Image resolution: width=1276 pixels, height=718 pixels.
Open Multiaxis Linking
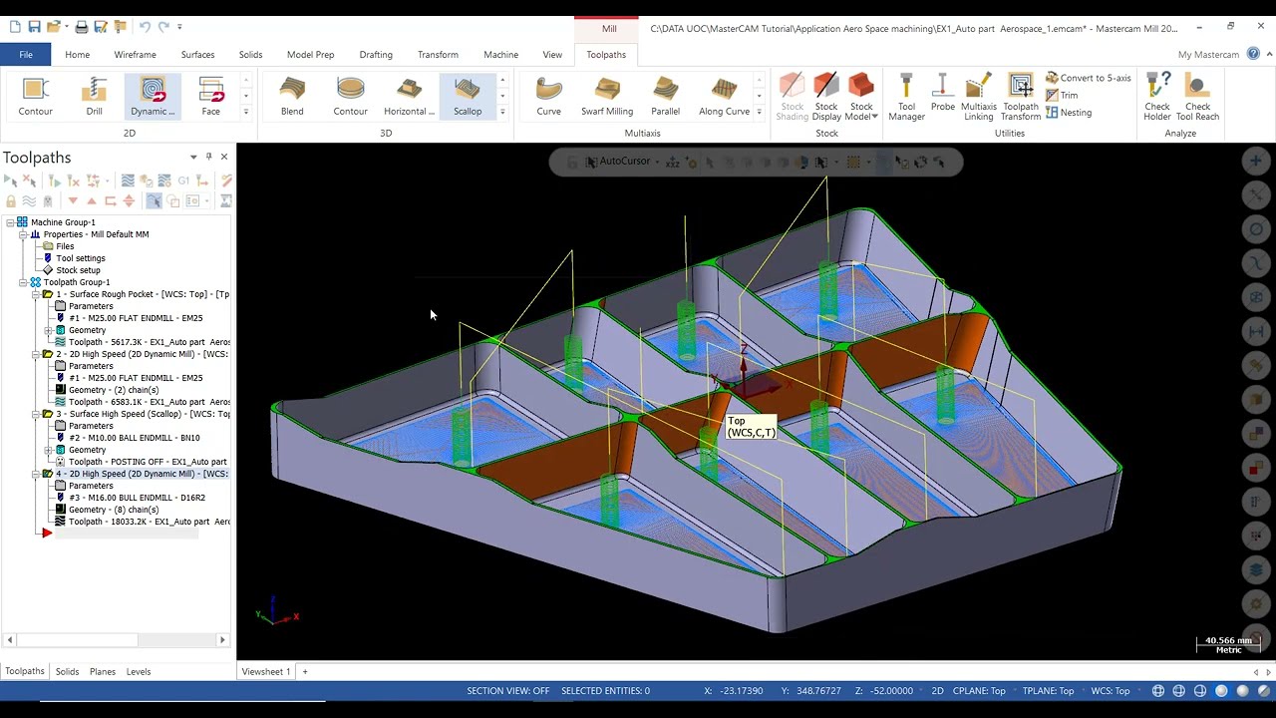pos(979,97)
